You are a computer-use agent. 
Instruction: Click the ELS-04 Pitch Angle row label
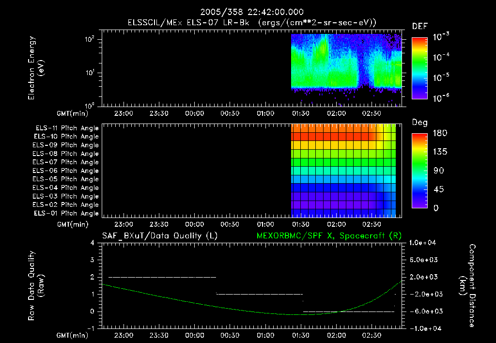point(65,188)
